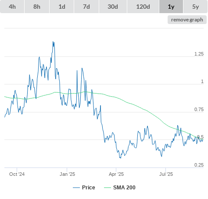Click the green SMA 200 line swatch
The width and height of the screenshot is (208, 199).
pyautogui.click(x=108, y=188)
